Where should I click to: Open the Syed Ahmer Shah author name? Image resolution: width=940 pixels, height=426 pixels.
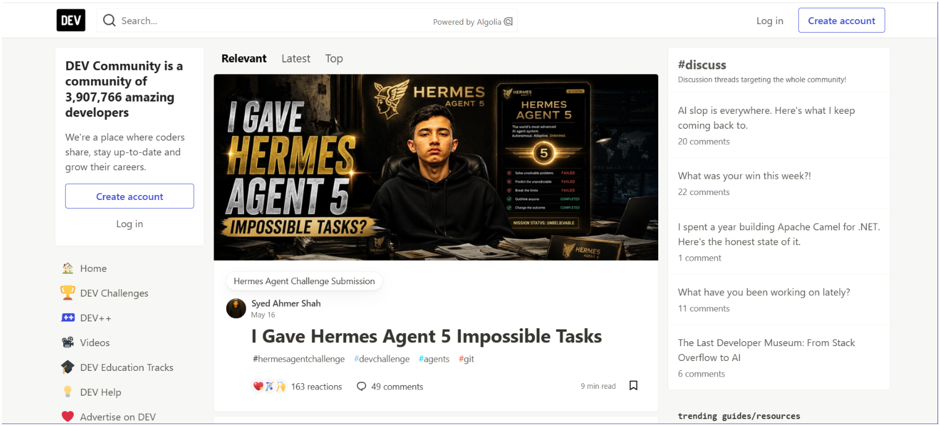coord(286,303)
